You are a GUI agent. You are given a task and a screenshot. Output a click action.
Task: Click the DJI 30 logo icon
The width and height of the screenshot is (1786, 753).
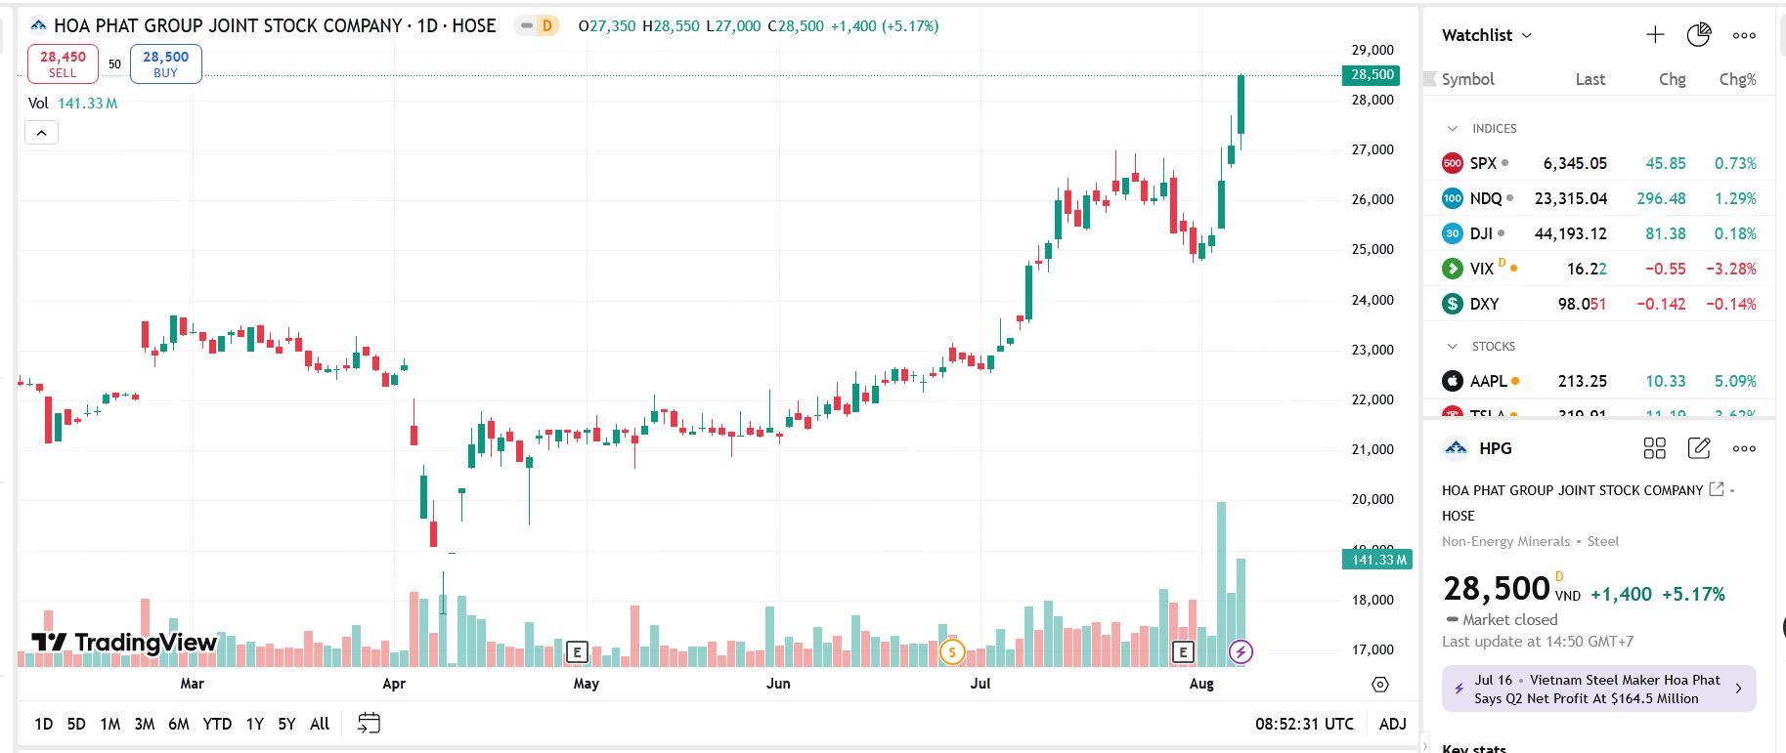click(1453, 233)
